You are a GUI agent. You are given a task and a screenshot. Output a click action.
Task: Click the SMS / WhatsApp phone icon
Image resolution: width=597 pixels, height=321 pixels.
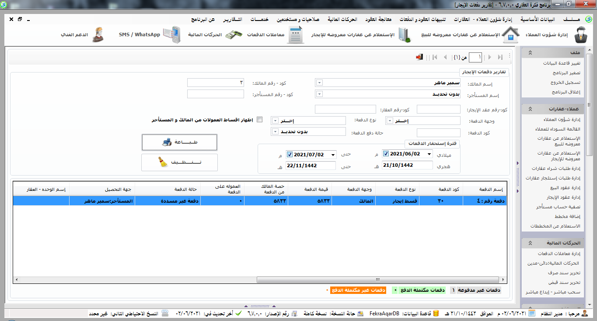[x=172, y=35]
